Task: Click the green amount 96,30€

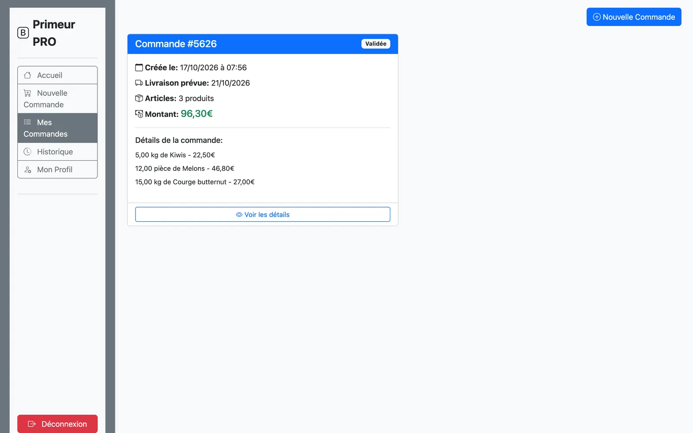Action: 197,113
